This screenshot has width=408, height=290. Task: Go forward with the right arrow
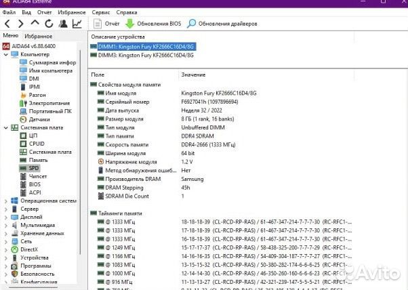[20, 24]
